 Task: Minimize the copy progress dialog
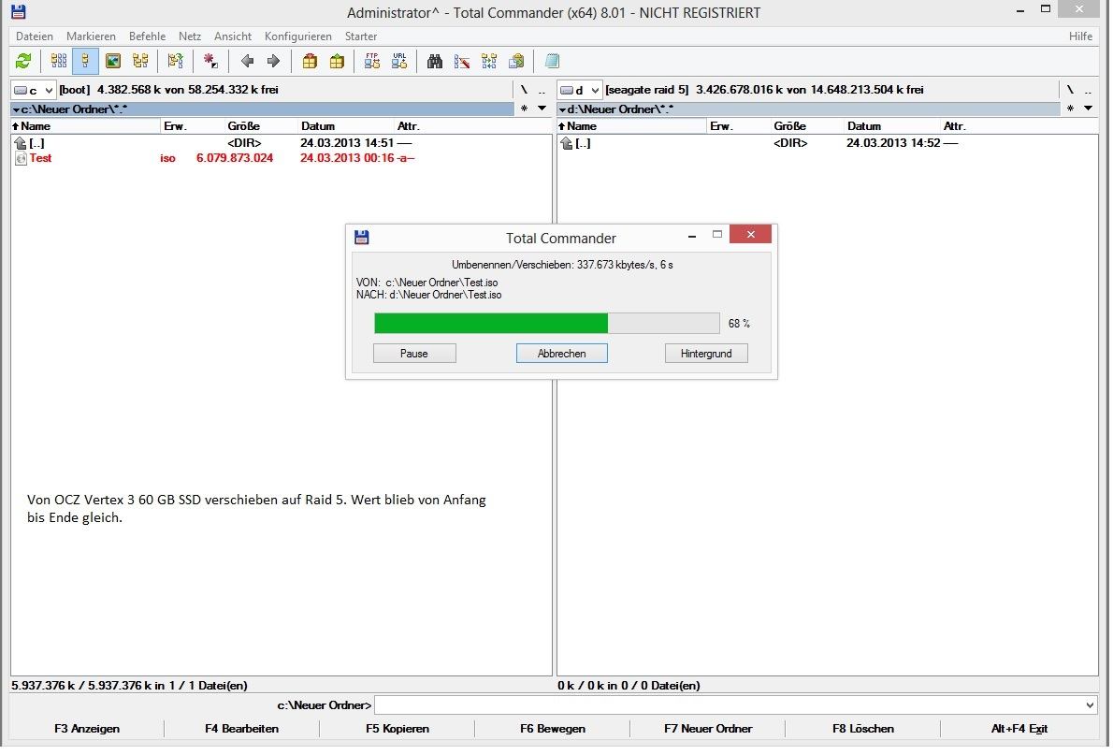pyautogui.click(x=692, y=235)
